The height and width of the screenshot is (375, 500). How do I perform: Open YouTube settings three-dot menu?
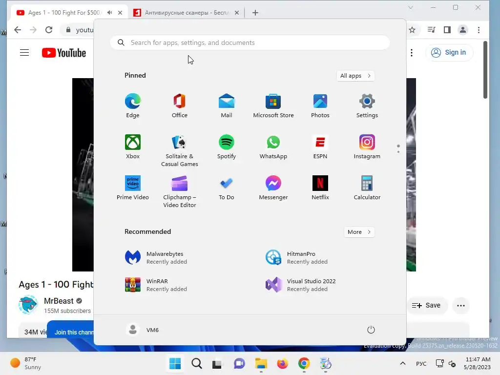412,53
